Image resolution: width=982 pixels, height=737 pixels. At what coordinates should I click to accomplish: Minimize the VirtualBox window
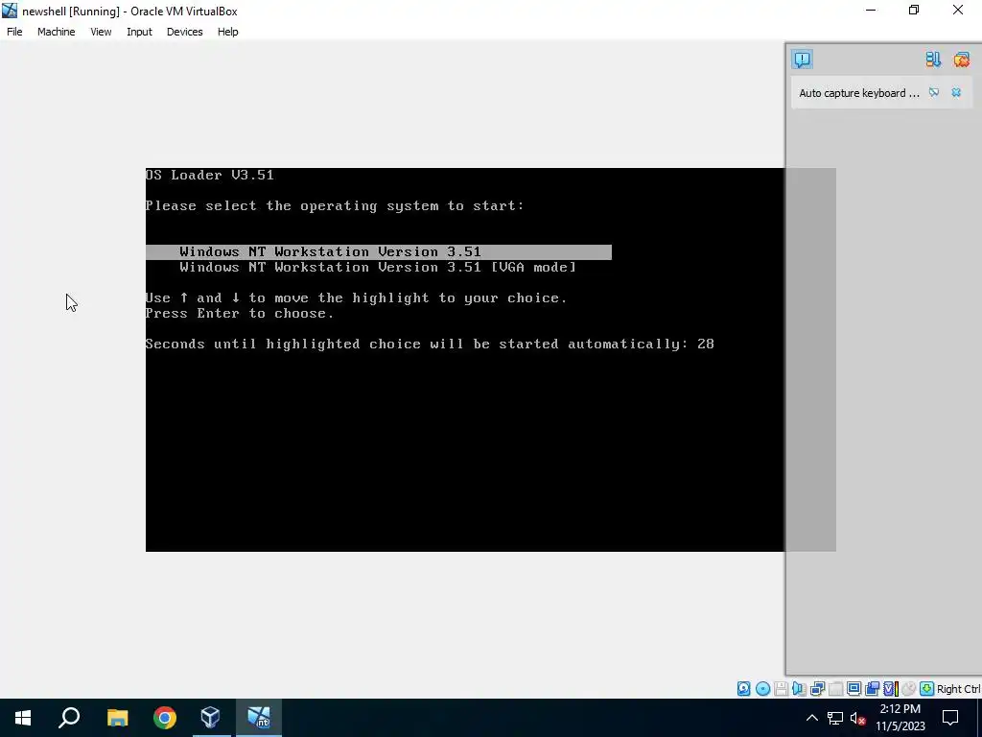871,10
